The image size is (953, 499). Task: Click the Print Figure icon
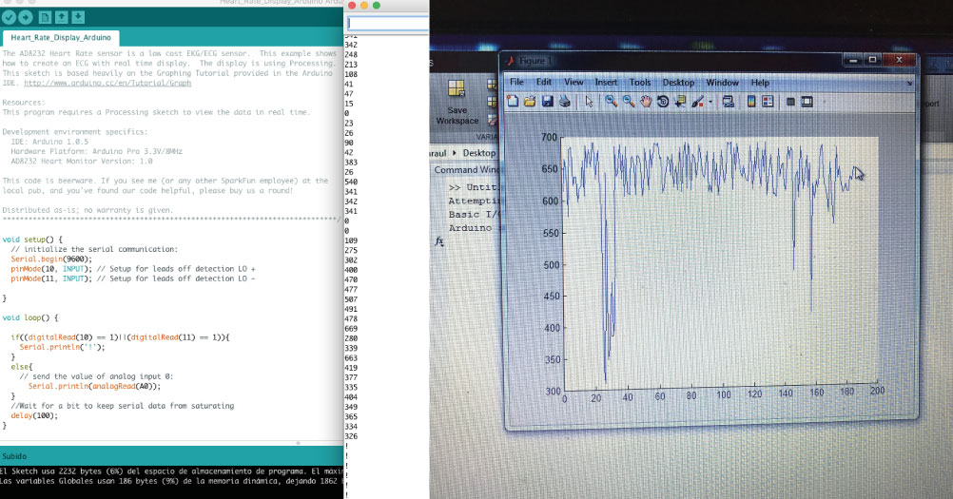click(x=565, y=102)
